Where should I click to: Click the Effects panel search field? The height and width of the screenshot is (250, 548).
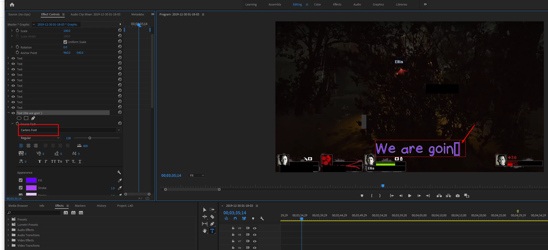34,213
